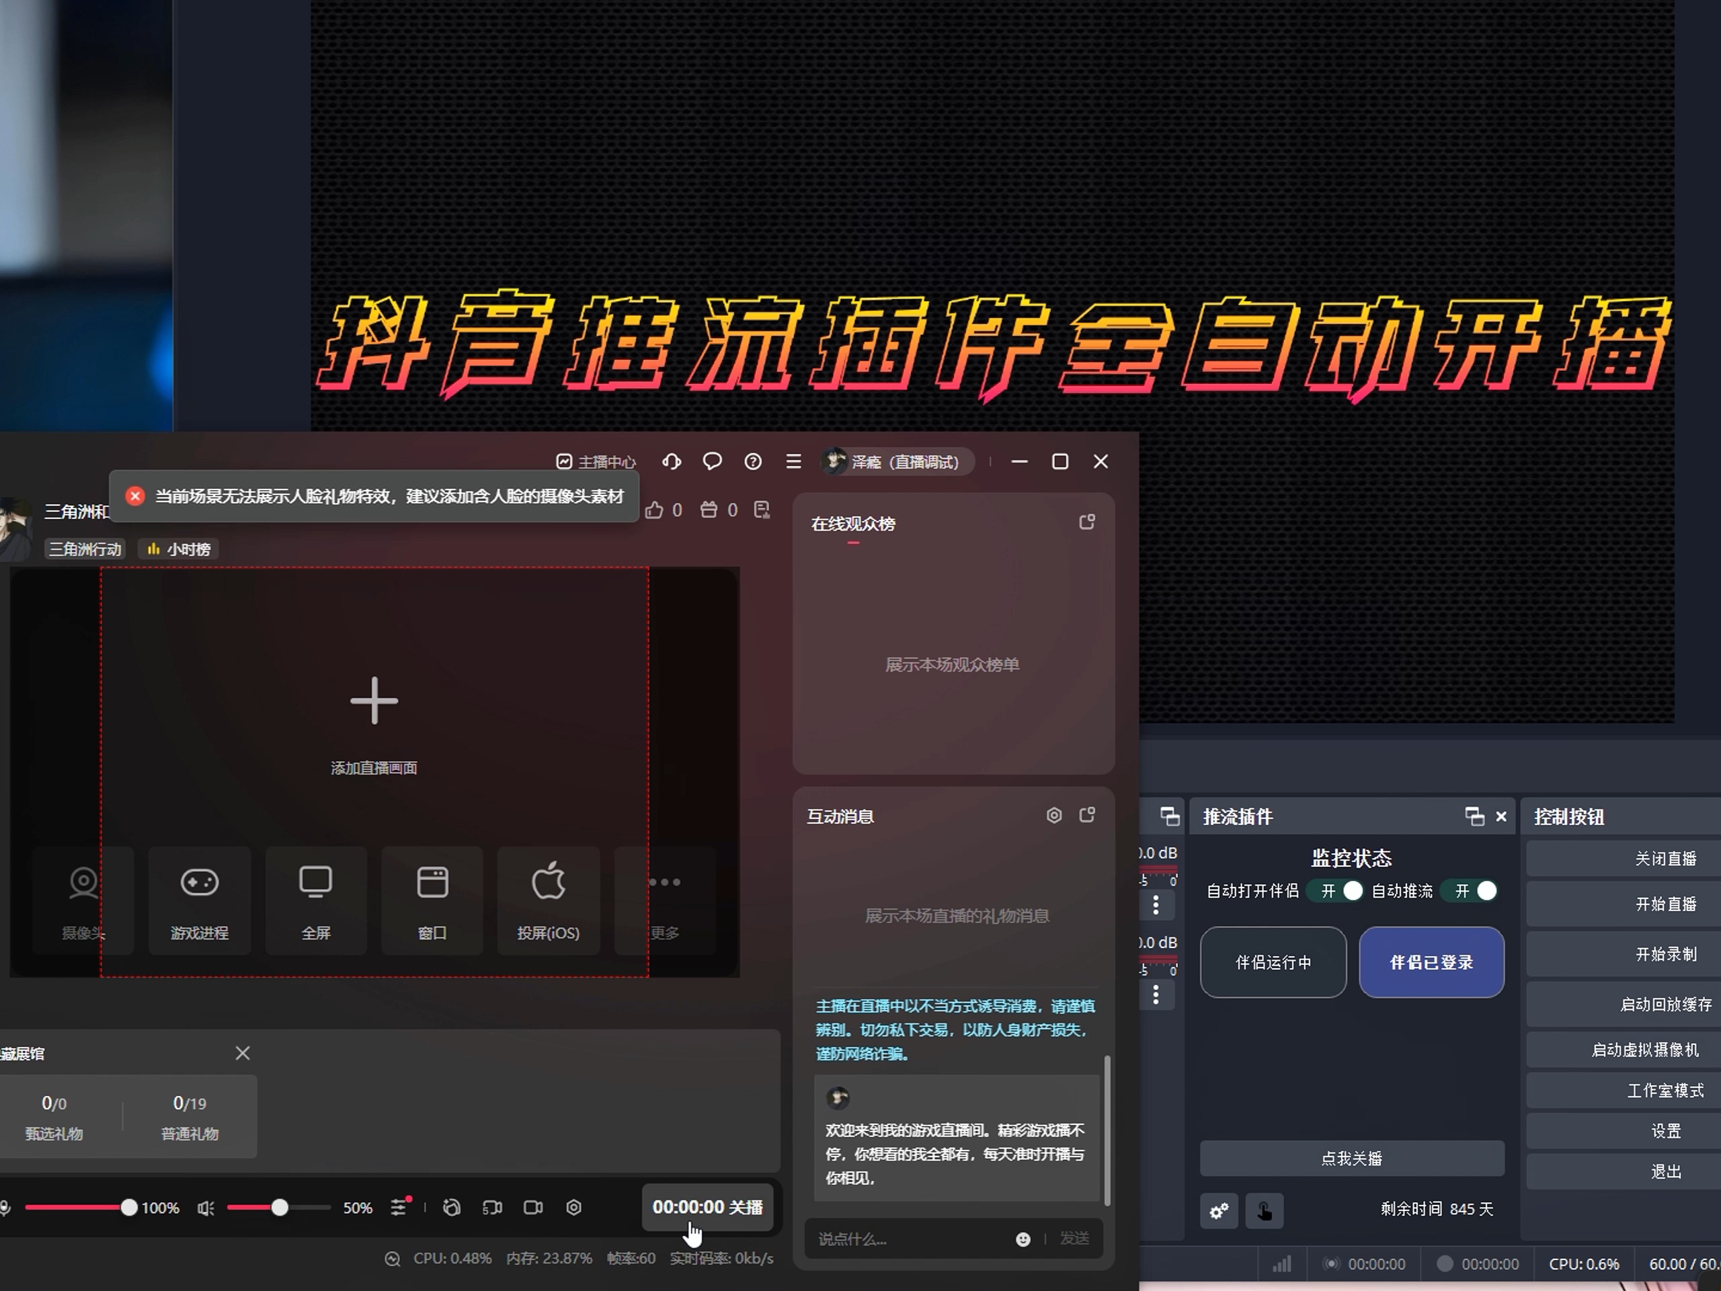Viewport: 1721px width, 1291px height.
Task: Click the 伴侣已登录 status button
Action: [x=1431, y=963]
